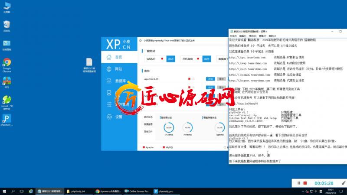Enable 开机自启 with the blue 启用 button
The width and height of the screenshot is (347, 195).
click(206, 59)
